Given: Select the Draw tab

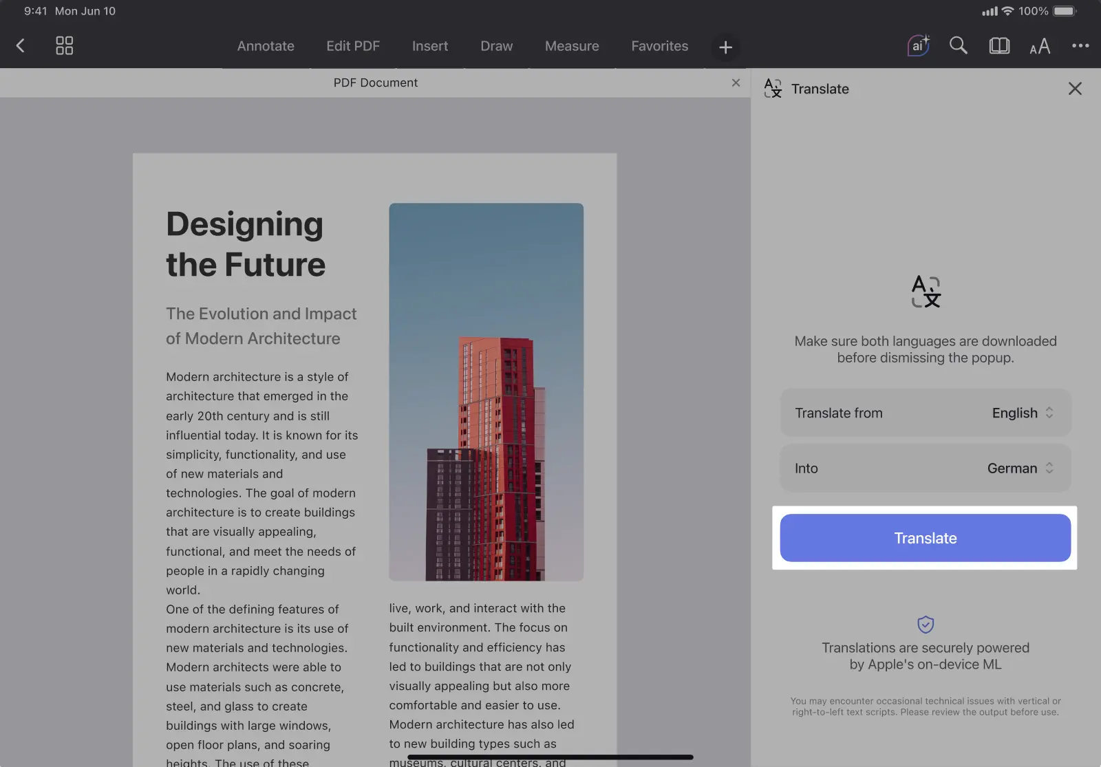Looking at the screenshot, I should pyautogui.click(x=496, y=46).
